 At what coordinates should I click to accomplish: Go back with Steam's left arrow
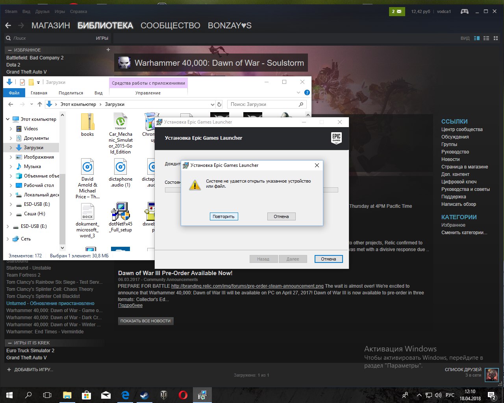pos(8,26)
